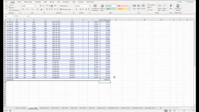This screenshot has height=112, width=199.
Task: Apply Comma Style
Action: click(x=83, y=9)
